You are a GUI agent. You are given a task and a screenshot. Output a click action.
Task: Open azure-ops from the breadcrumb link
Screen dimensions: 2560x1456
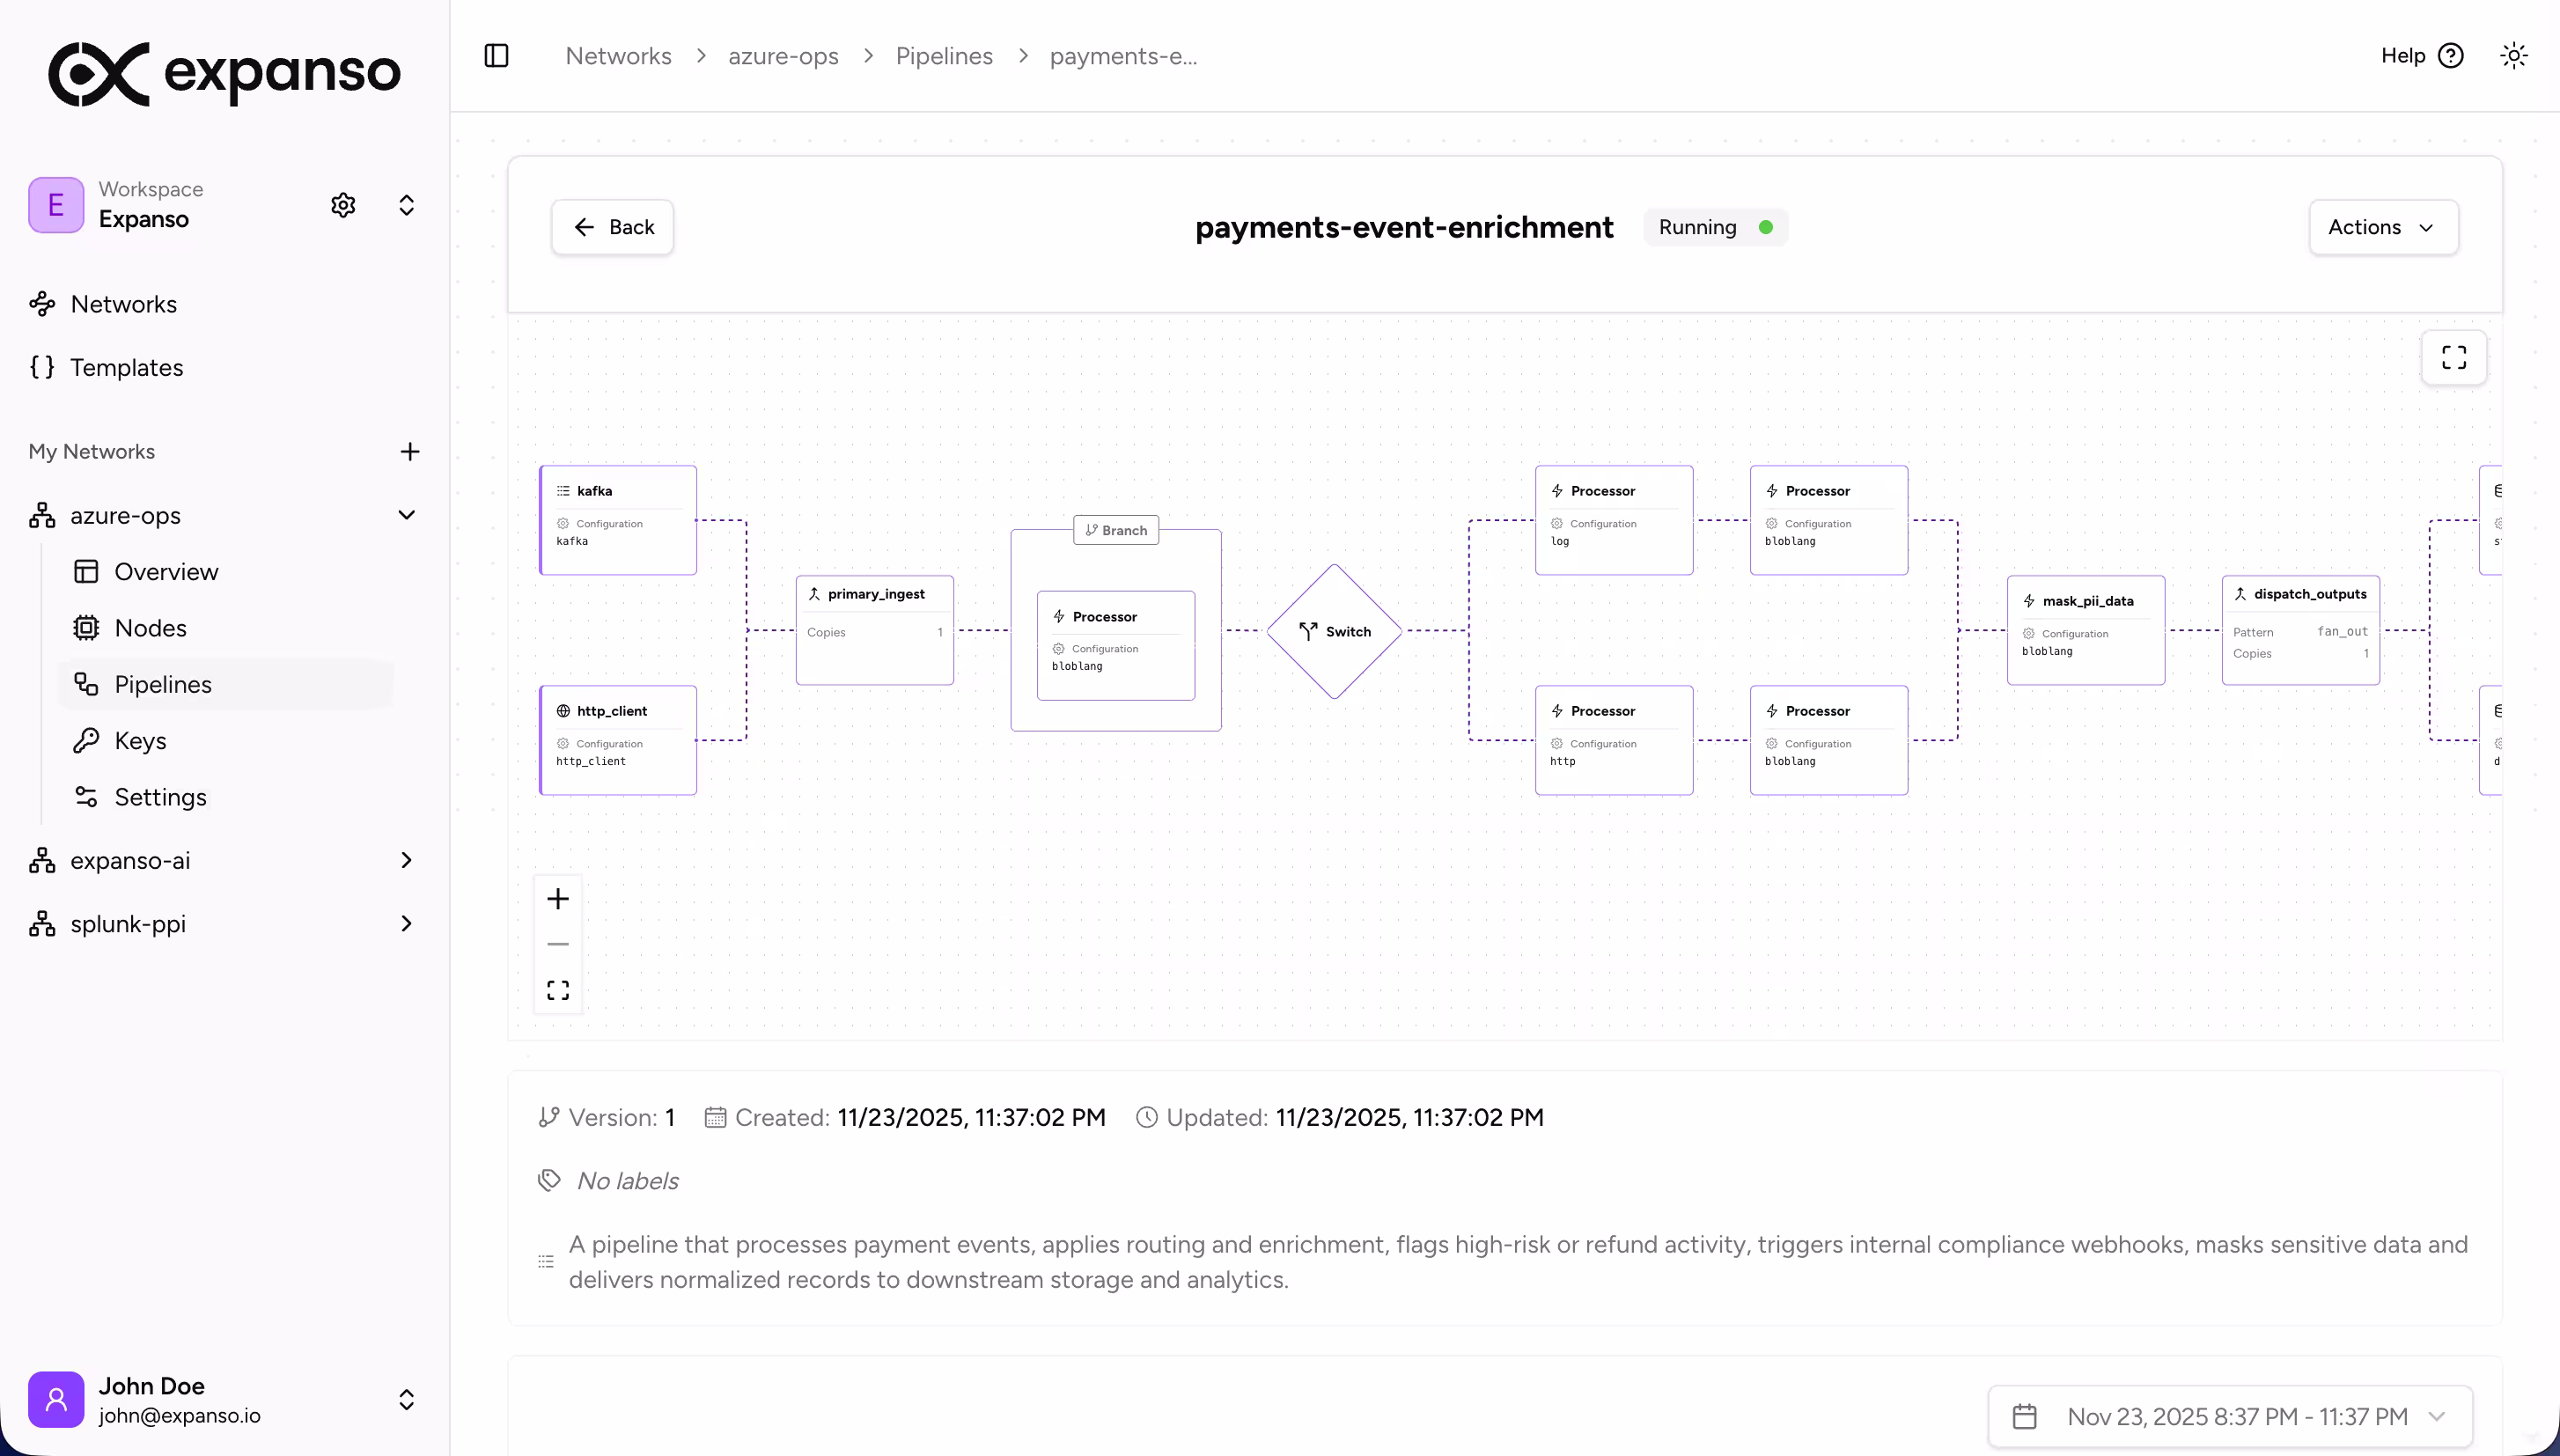pyautogui.click(x=783, y=56)
